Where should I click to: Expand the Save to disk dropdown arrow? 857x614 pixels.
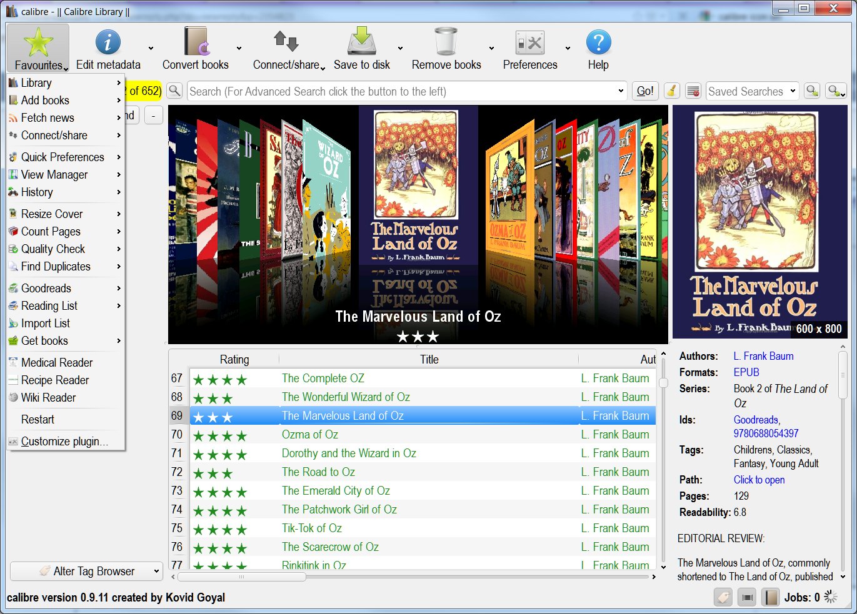click(400, 48)
